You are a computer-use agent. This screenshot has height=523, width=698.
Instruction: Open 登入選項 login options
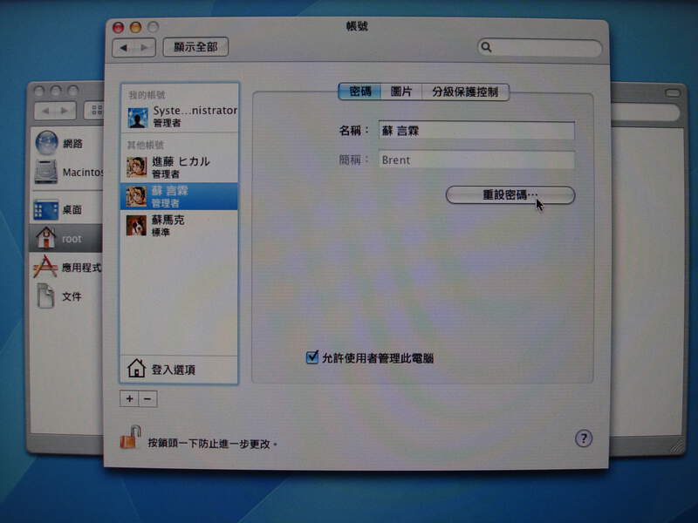172,370
